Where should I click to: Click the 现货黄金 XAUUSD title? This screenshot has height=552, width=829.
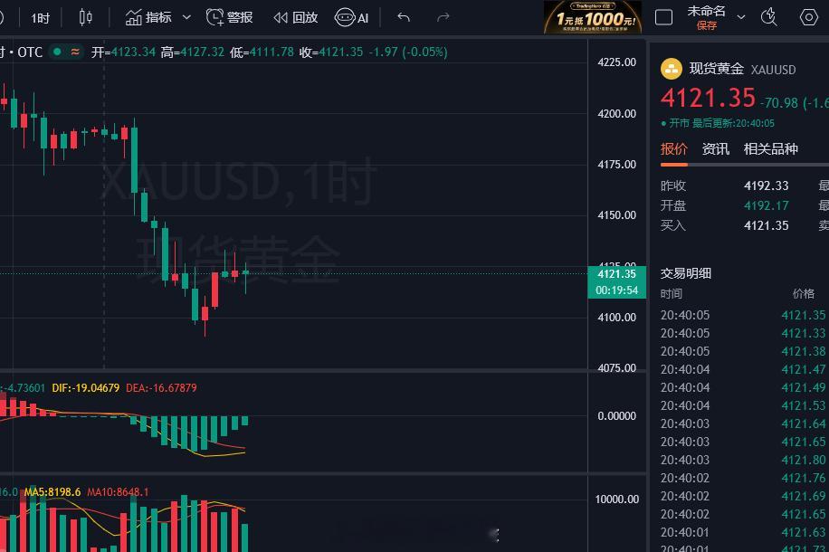click(742, 70)
